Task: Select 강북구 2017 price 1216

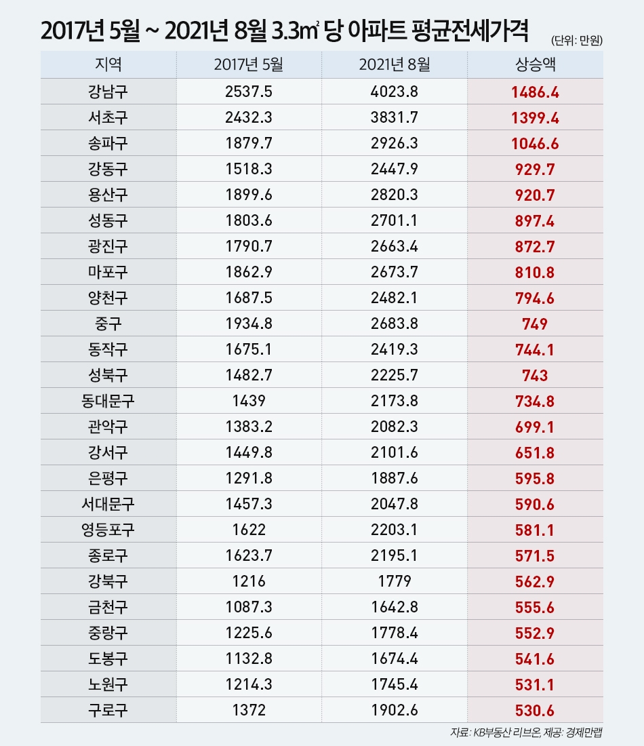Action: pyautogui.click(x=248, y=581)
